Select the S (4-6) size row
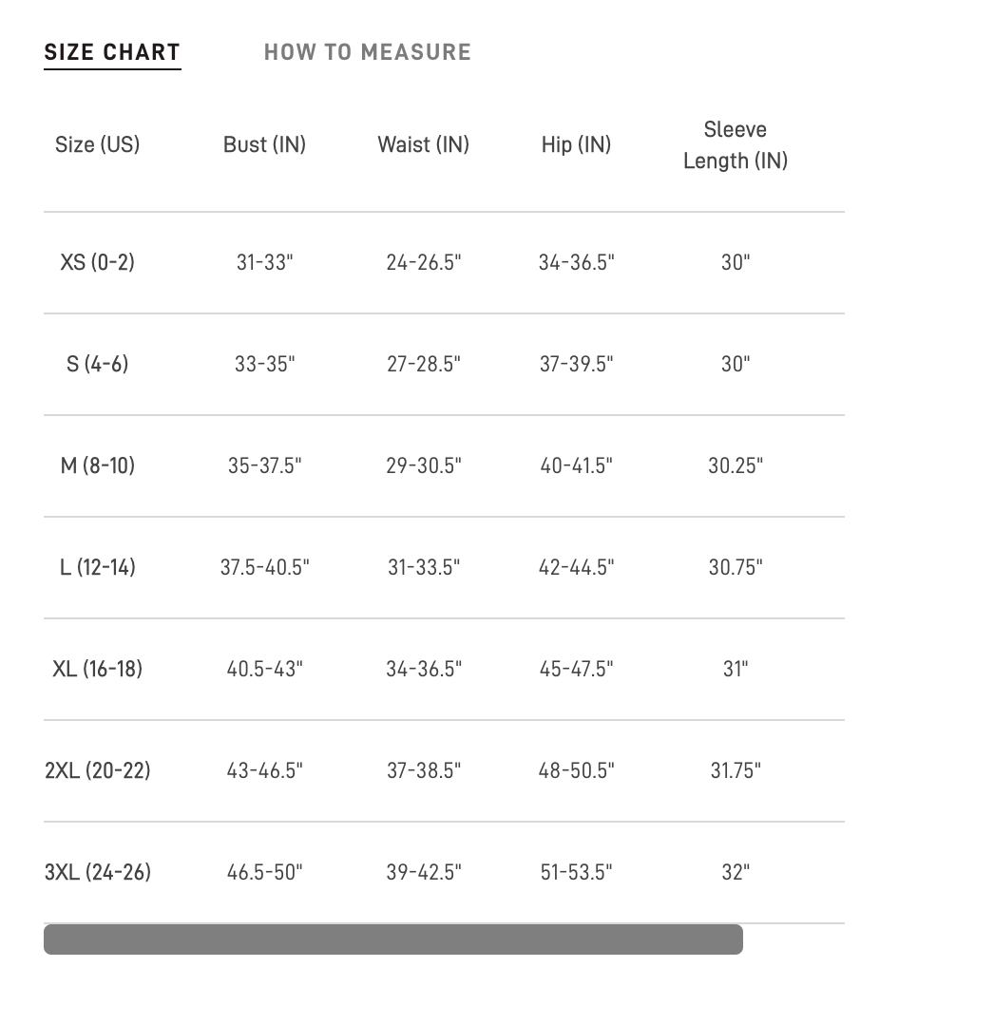Image resolution: width=994 pixels, height=1024 pixels. pyautogui.click(x=97, y=364)
